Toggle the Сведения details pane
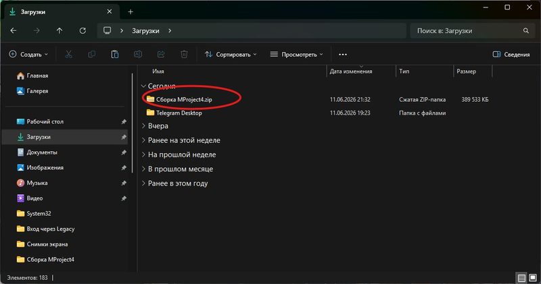 511,55
